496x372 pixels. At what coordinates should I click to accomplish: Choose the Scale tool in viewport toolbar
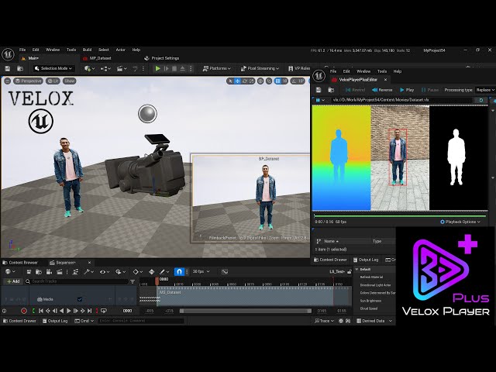click(251, 81)
